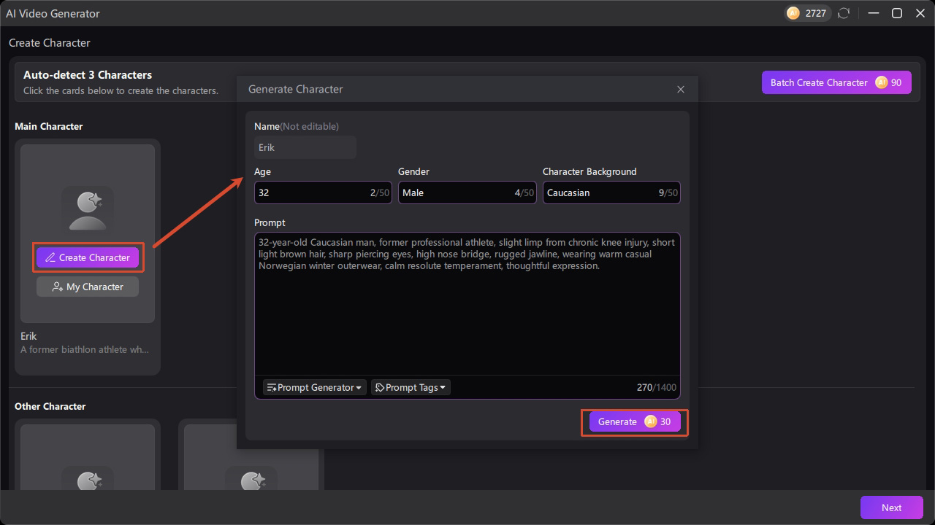Open My Character for Erik
The image size is (935, 525).
pyautogui.click(x=88, y=287)
